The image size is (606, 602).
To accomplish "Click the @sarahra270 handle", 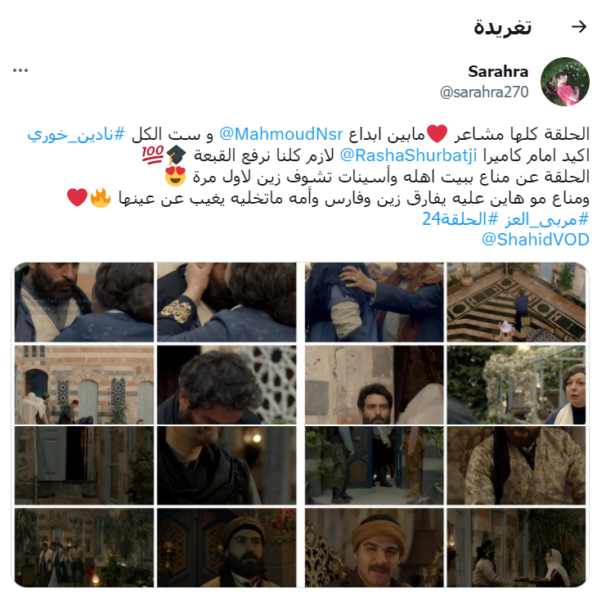I will (484, 92).
